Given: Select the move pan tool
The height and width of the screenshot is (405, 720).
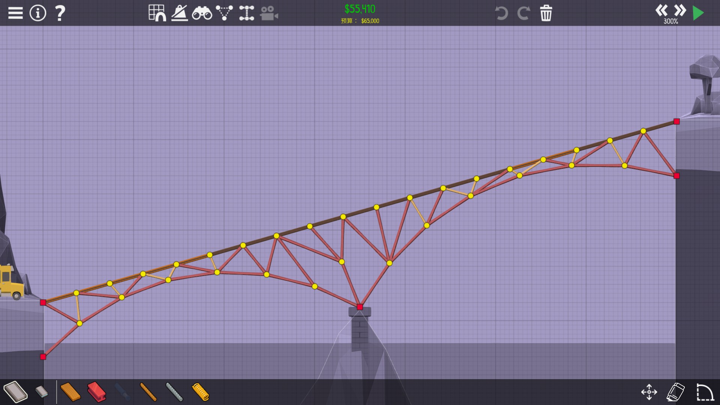Looking at the screenshot, I should tap(649, 392).
